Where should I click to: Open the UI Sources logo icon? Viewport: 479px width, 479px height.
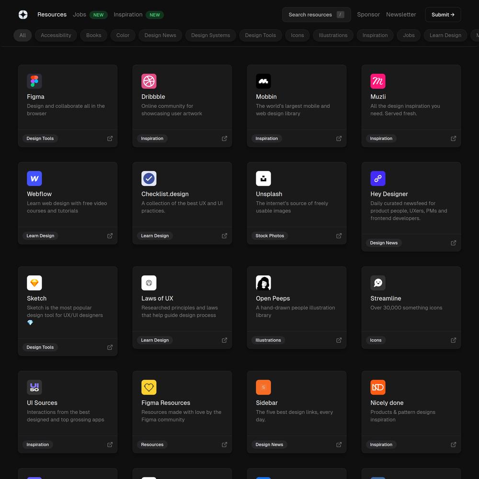(34, 388)
